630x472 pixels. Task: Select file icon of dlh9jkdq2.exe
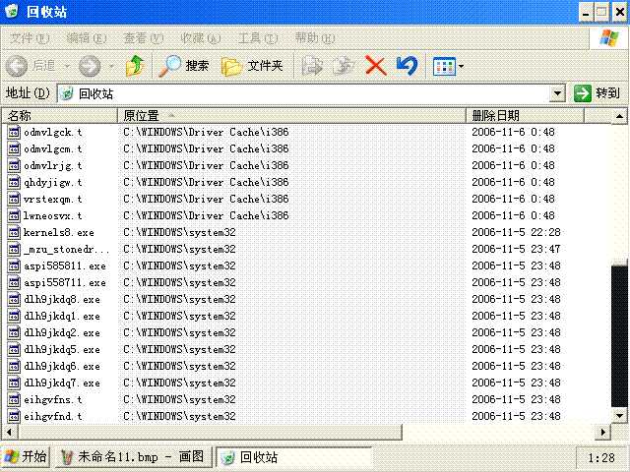[14, 332]
